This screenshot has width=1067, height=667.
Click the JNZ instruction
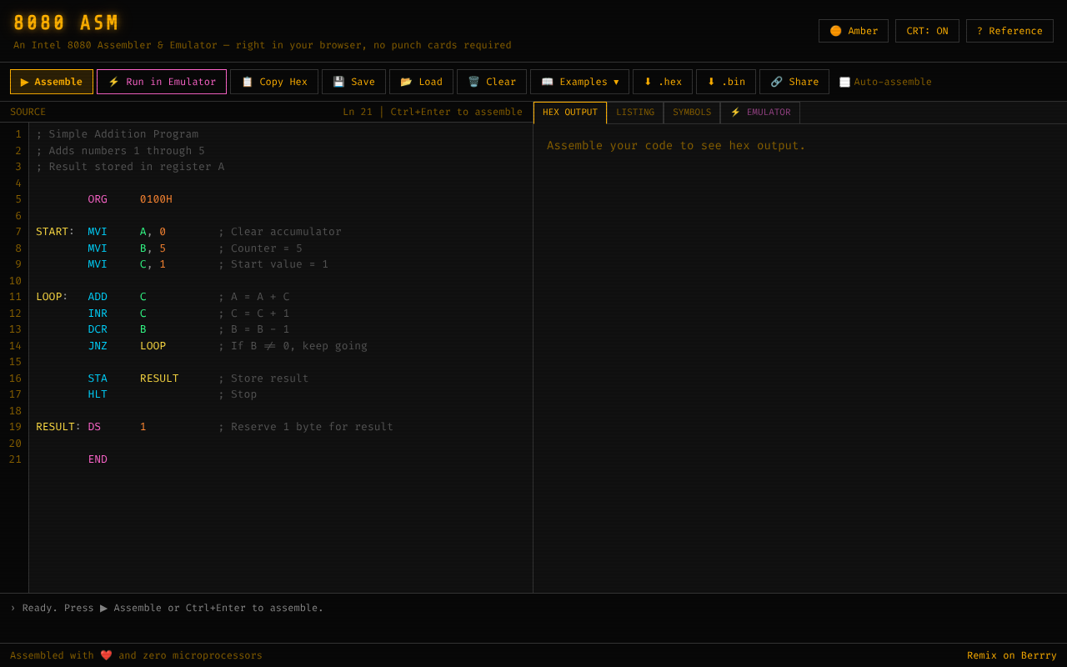pos(98,346)
